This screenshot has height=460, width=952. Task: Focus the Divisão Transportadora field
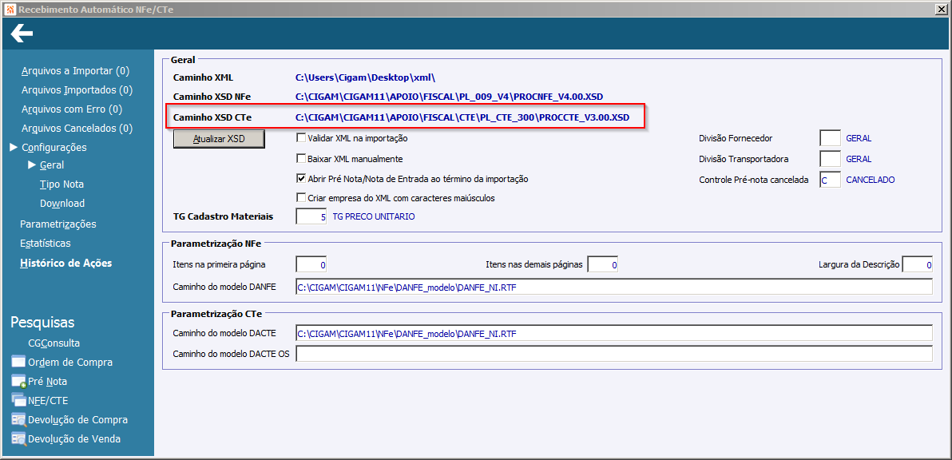830,159
